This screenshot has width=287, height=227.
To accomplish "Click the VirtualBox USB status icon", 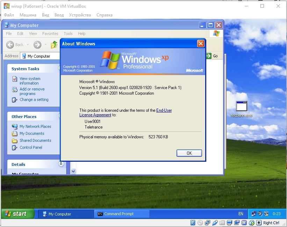I will pos(215,222).
